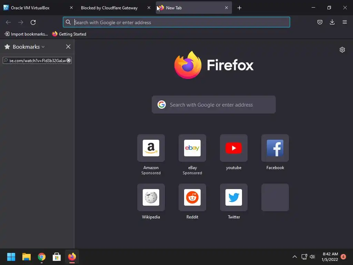353x265 pixels.
Task: Open the Save to Pocket button
Action: (320, 22)
